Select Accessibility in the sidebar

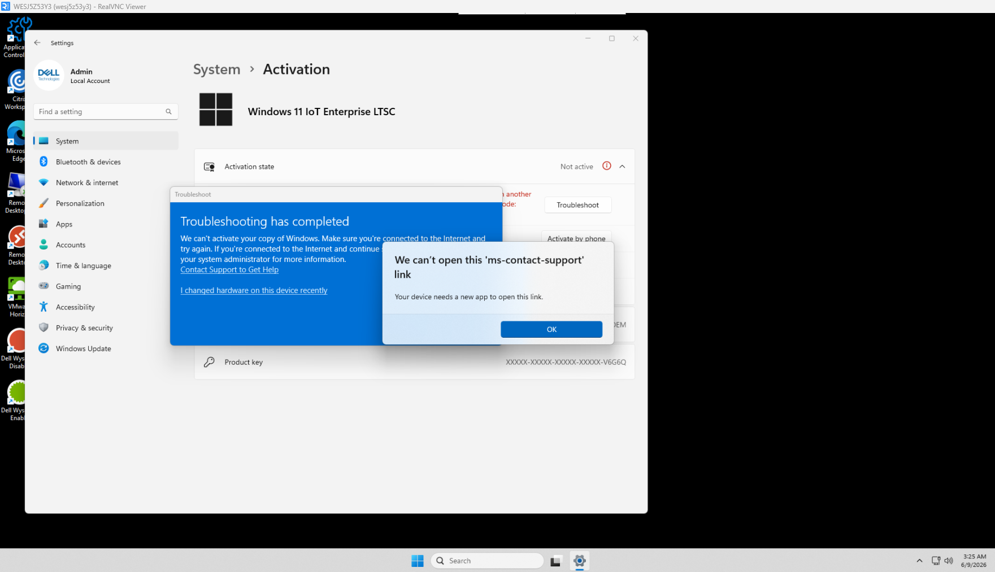pos(106,307)
